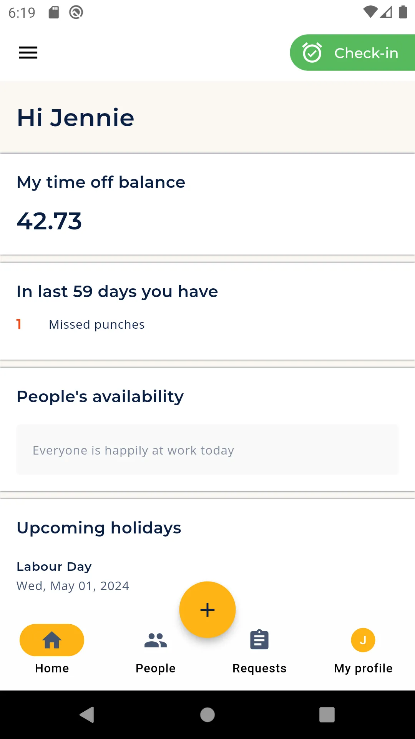Tap Android back navigation button
Viewport: 415px width, 739px height.
pos(87,715)
